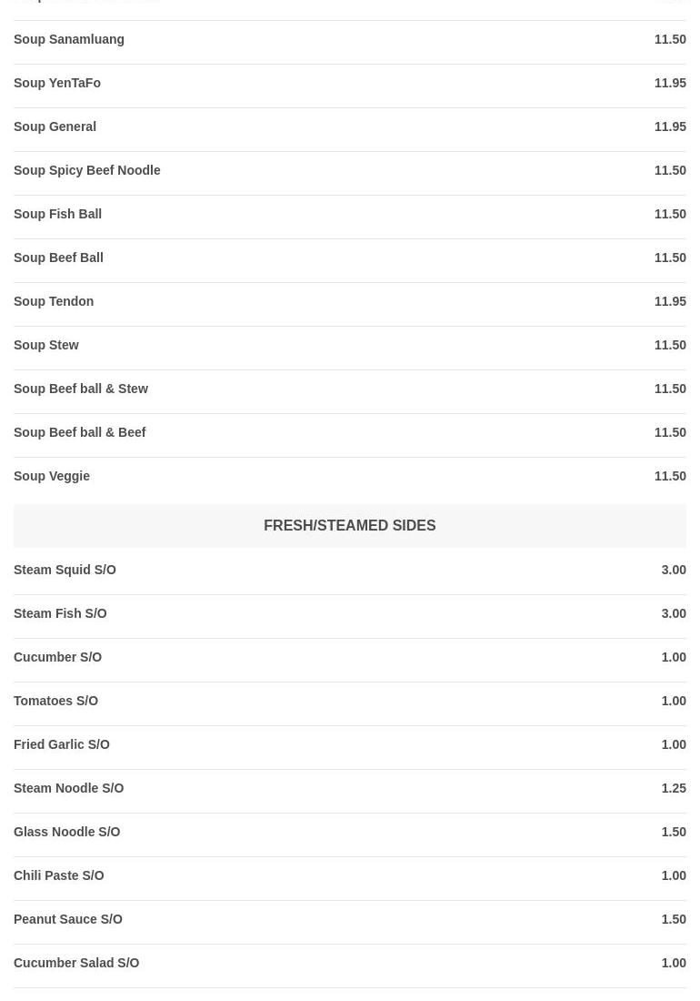Screen dimensions: 700x1001
Task: Select the Soup Veggie item
Action: (x=52, y=477)
